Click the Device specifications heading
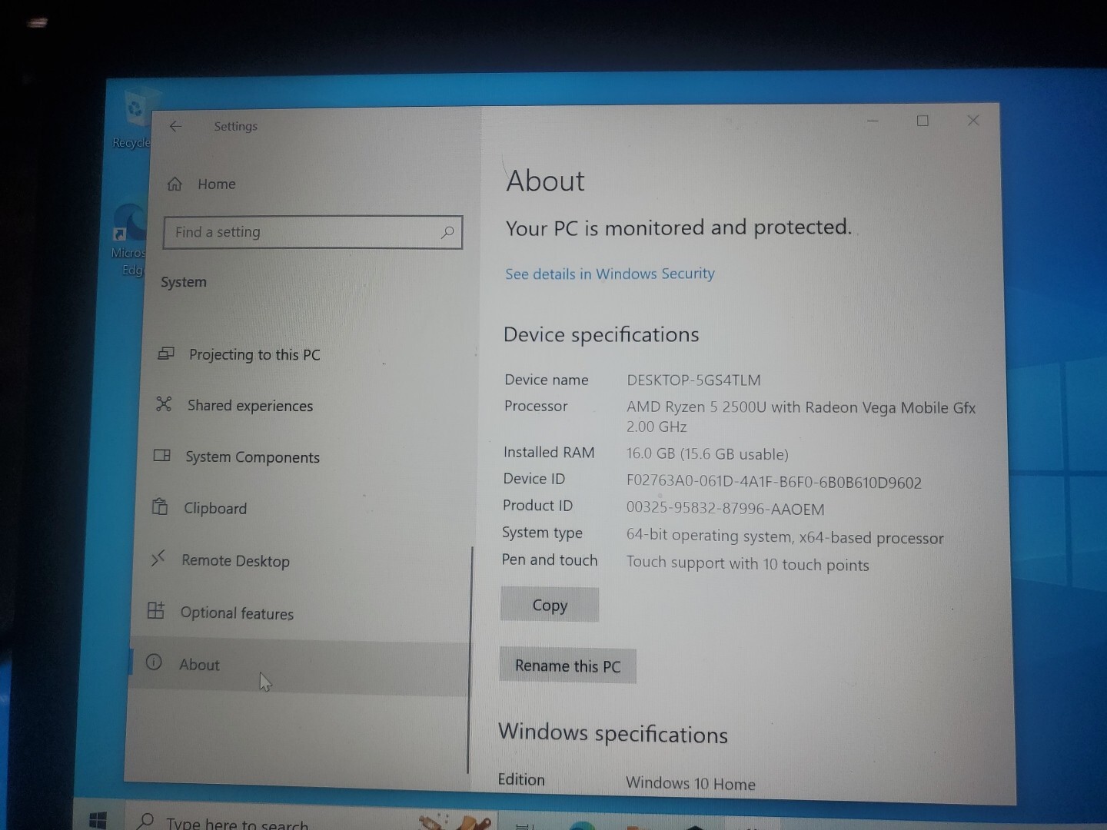Image resolution: width=1107 pixels, height=830 pixels. 601,334
